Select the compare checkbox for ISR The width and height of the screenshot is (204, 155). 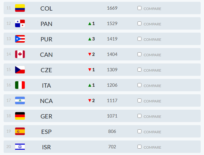click(139, 147)
